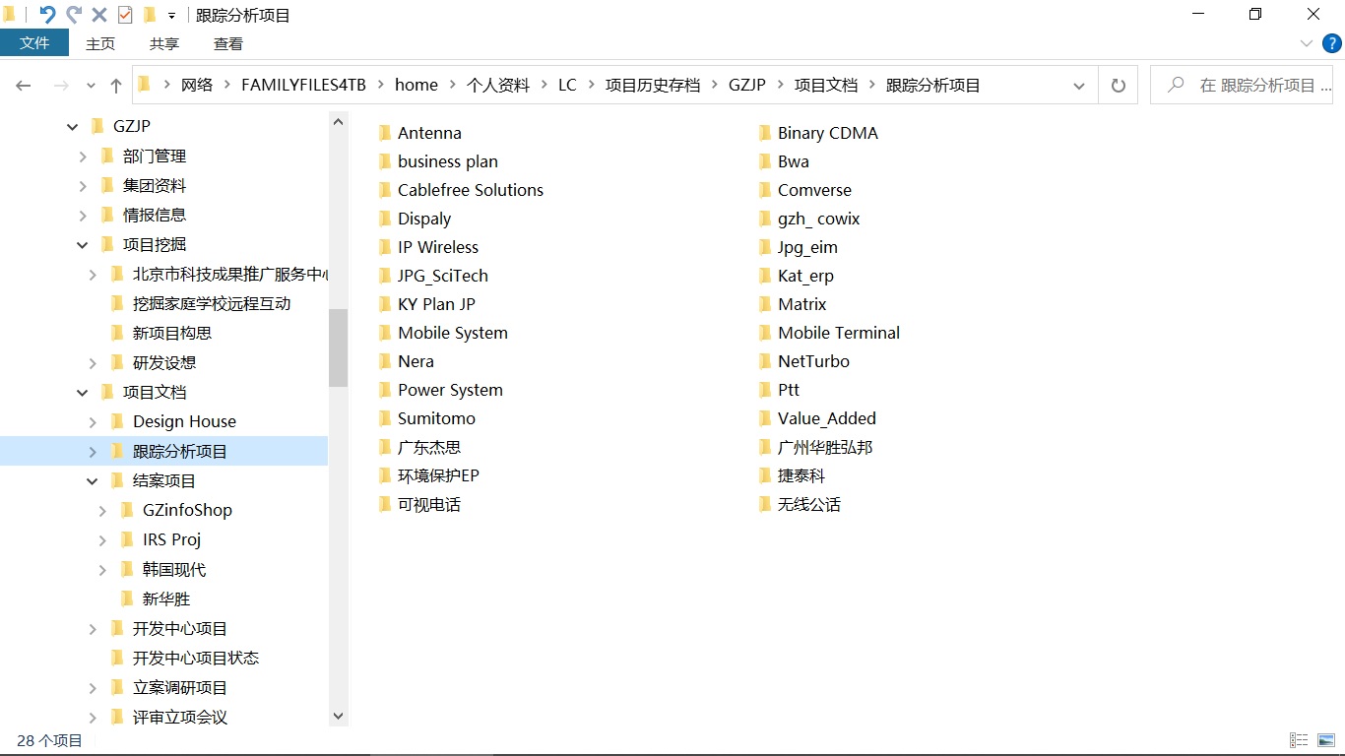Click the Binary CDMA folder icon
Screen dimensions: 1345x756
click(765, 133)
